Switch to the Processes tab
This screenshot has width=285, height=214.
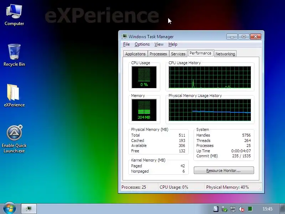[158, 54]
